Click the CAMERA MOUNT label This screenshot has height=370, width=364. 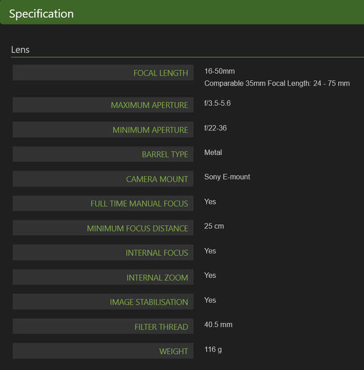(x=157, y=179)
